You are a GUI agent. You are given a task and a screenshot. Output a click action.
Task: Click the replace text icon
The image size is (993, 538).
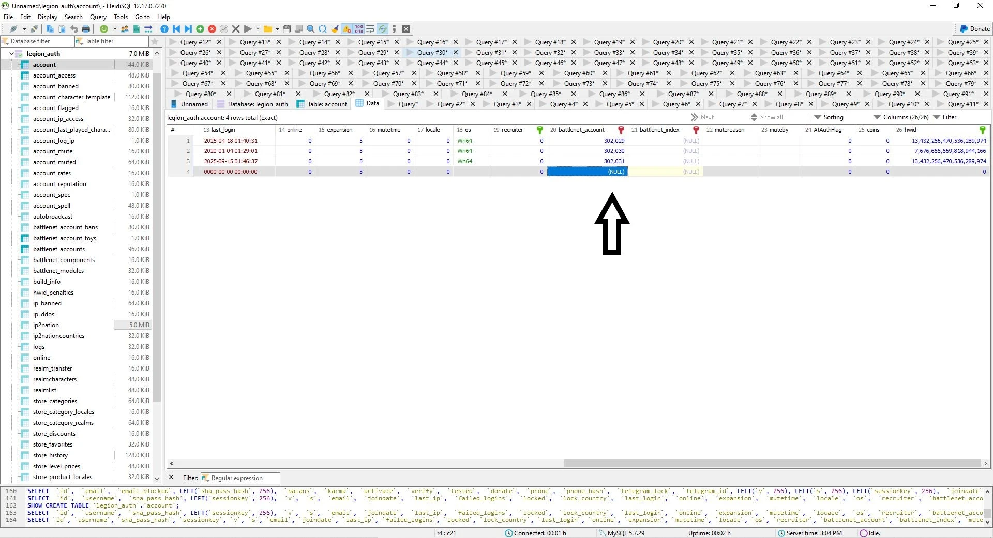322,29
